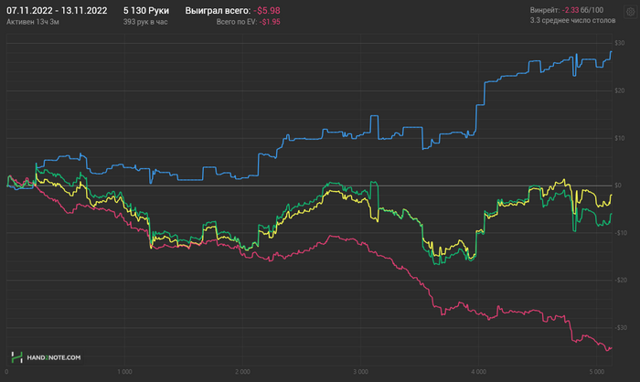This screenshot has height=382, width=640.
Task: Click the -$30 y-axis label
Action: click(x=621, y=328)
